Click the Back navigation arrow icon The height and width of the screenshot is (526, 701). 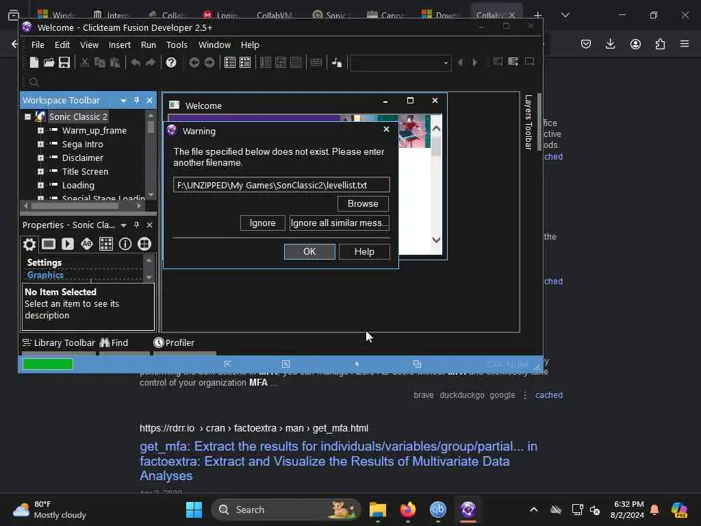[x=194, y=62]
